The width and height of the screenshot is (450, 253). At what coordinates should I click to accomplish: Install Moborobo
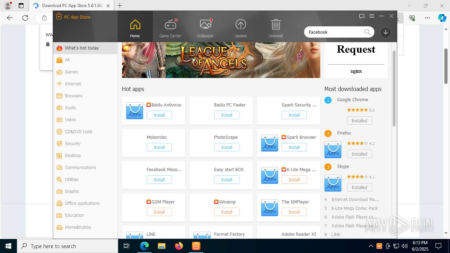tap(159, 148)
